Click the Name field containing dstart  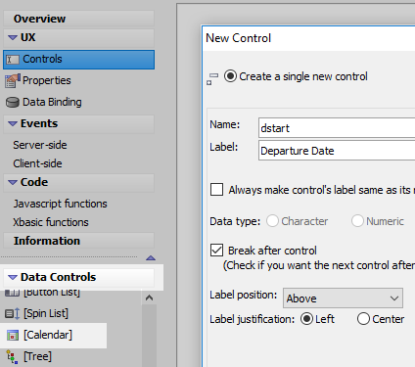click(x=337, y=128)
